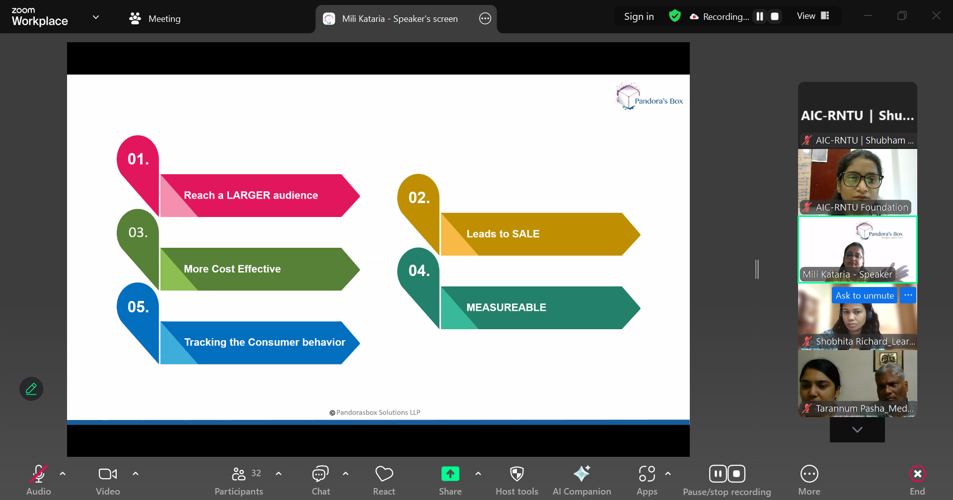953x500 pixels.
Task: Click the panel resize divider handle
Action: click(x=757, y=269)
